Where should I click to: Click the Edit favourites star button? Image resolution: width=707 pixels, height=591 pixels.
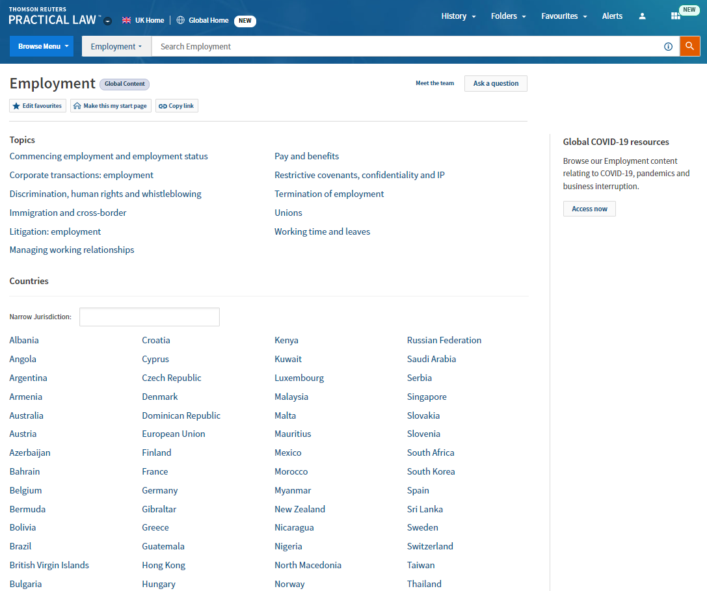pos(38,106)
